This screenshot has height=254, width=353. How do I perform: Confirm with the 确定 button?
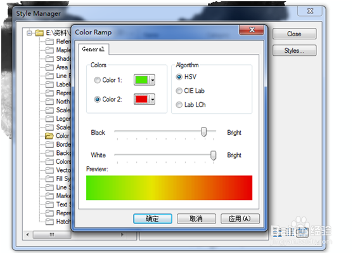click(x=152, y=218)
